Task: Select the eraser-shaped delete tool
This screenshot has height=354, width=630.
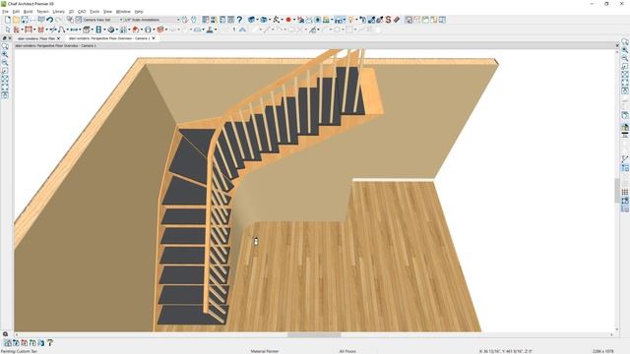Action: coord(397,20)
